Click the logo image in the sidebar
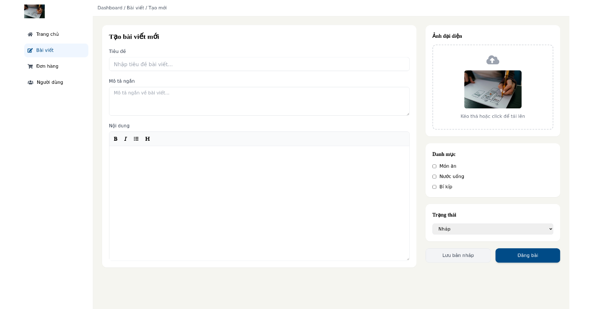Screen dimensions: 589x309 pyautogui.click(x=34, y=11)
